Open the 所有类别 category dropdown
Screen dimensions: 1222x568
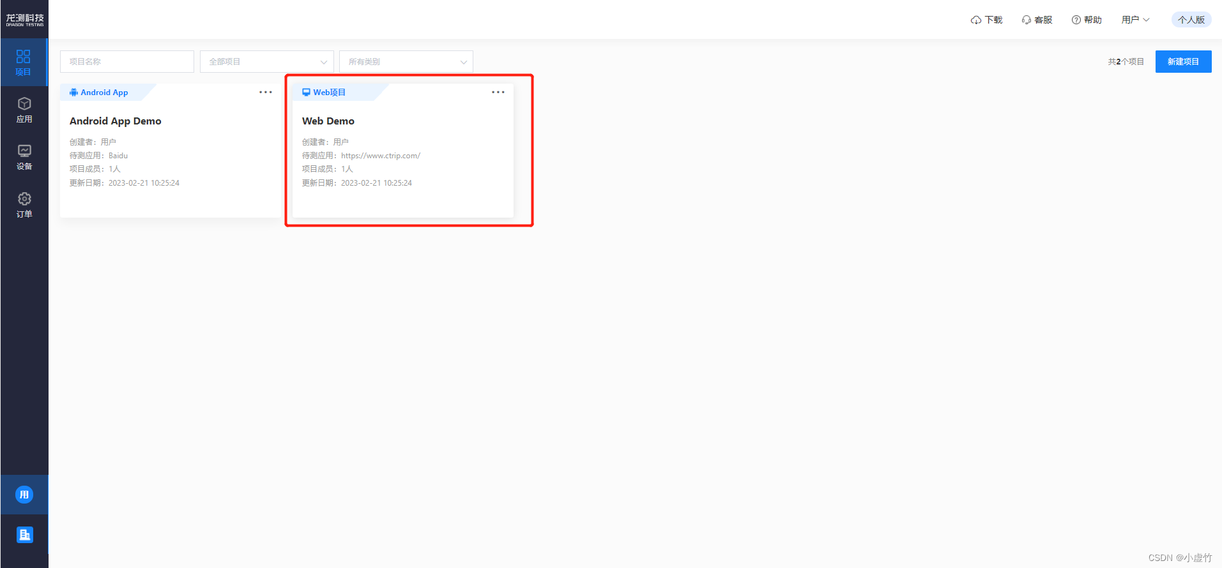[x=406, y=62]
